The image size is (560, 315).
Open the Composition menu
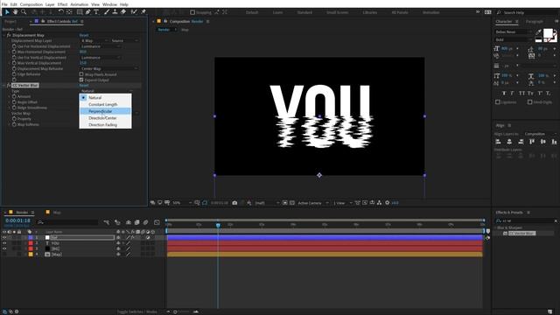tap(31, 4)
